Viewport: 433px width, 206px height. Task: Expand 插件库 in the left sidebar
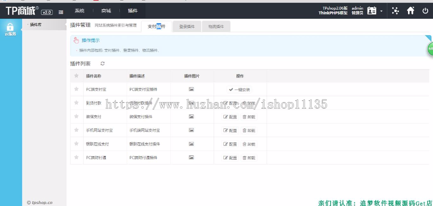(x=36, y=25)
